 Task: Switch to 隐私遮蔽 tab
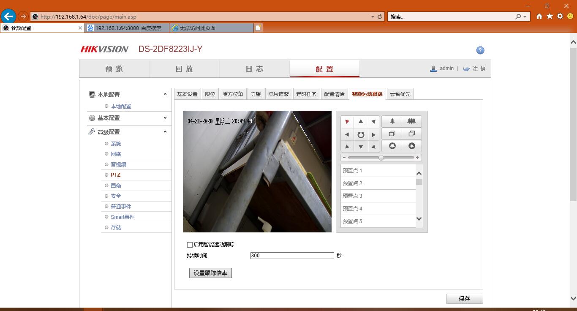(x=278, y=94)
